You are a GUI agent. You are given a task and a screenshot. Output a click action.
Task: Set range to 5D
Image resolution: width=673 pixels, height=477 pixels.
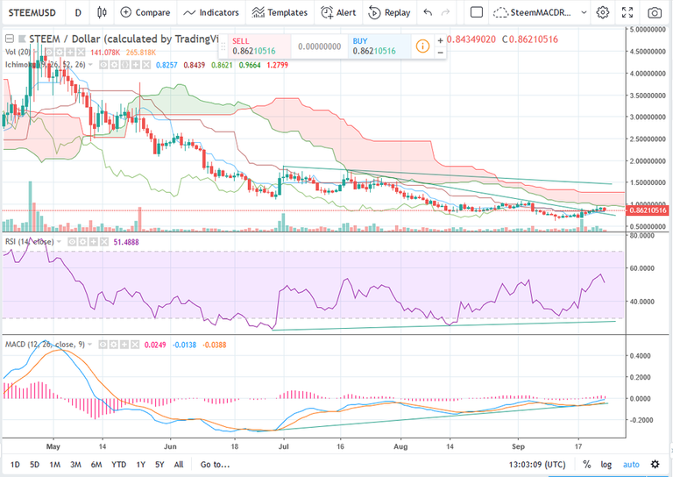pos(34,465)
